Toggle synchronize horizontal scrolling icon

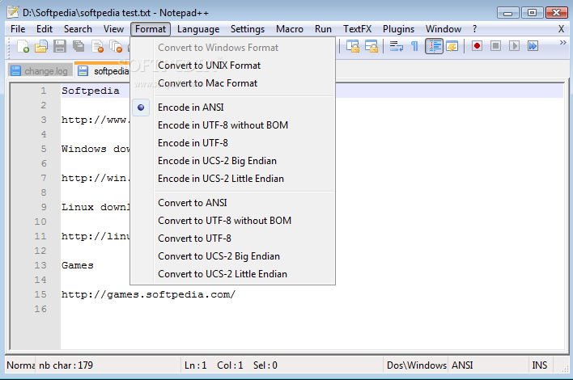371,46
